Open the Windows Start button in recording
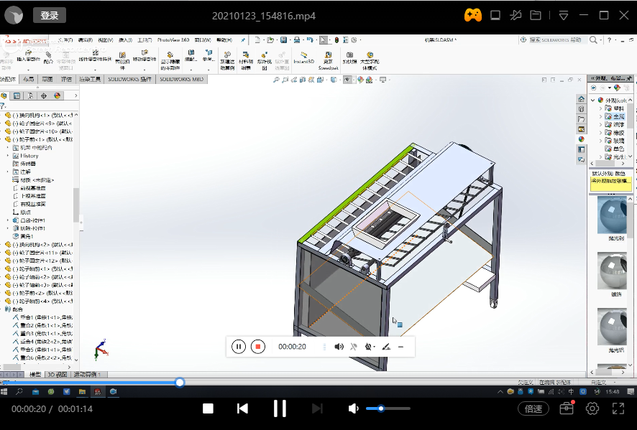 (4, 392)
